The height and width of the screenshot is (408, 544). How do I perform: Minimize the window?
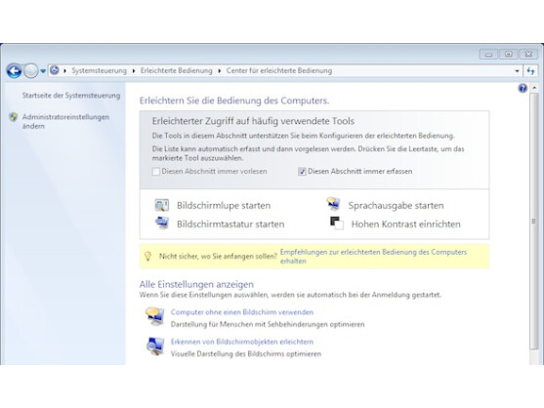pyautogui.click(x=488, y=54)
